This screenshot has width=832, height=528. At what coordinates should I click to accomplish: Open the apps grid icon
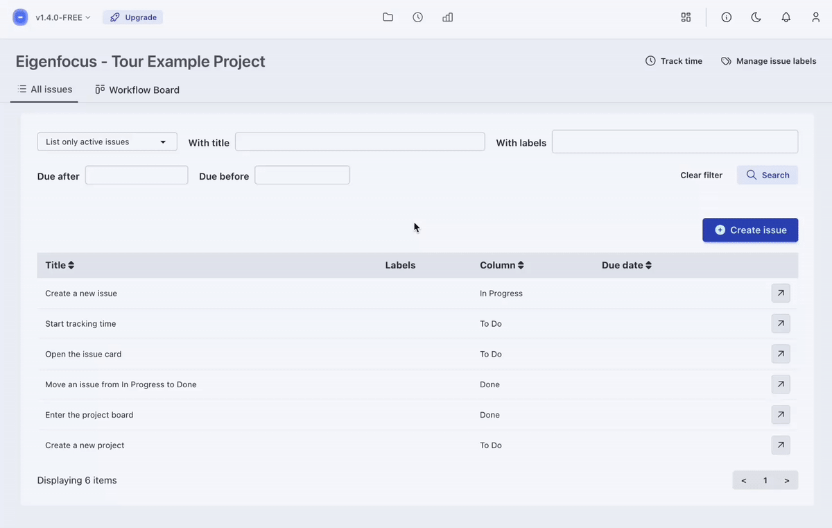pyautogui.click(x=686, y=17)
